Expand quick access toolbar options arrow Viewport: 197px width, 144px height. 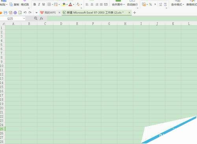click(x=37, y=13)
